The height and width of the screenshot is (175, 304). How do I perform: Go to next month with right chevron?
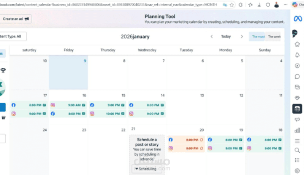[x=242, y=37]
